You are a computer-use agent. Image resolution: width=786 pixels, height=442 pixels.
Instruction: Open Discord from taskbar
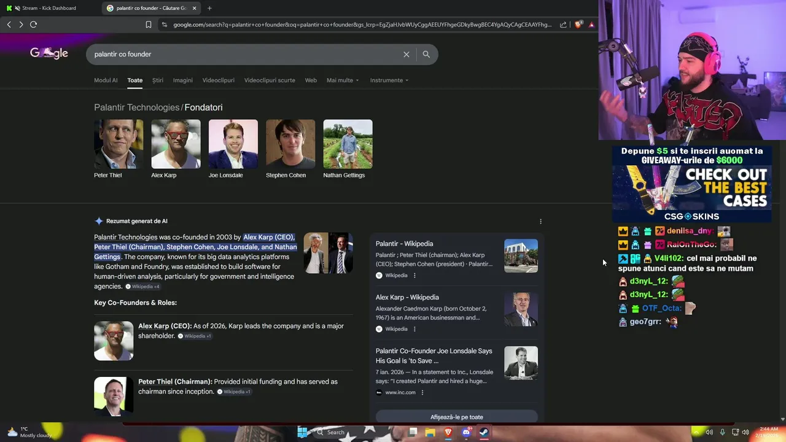coord(466,432)
